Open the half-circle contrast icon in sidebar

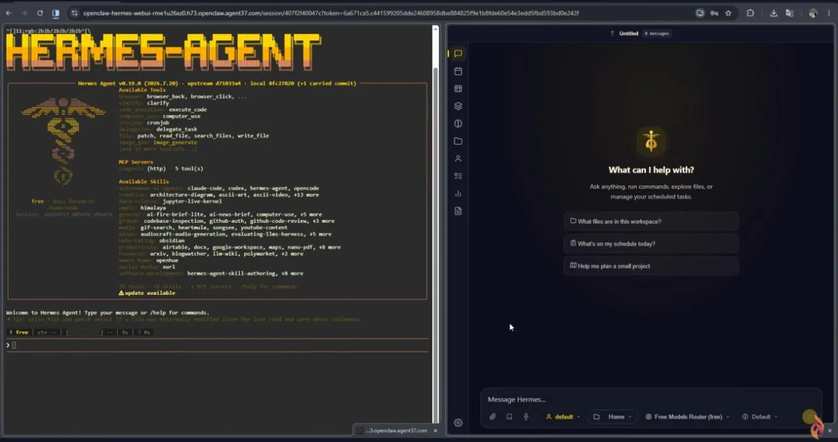click(x=458, y=124)
